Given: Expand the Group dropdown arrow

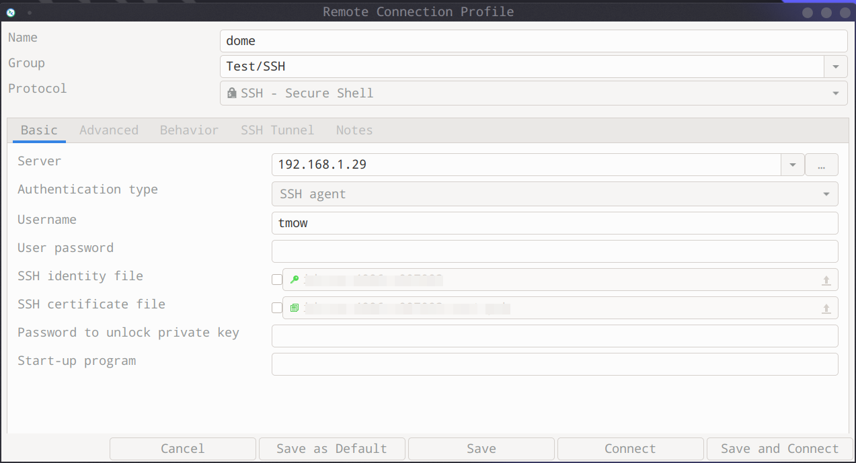Looking at the screenshot, I should pos(836,67).
